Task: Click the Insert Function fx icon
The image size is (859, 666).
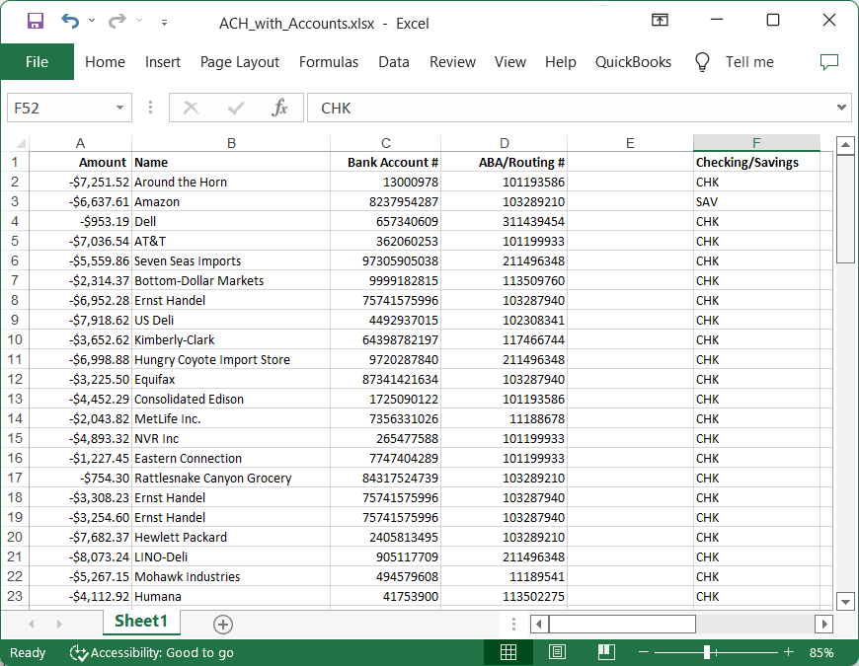Action: [279, 108]
